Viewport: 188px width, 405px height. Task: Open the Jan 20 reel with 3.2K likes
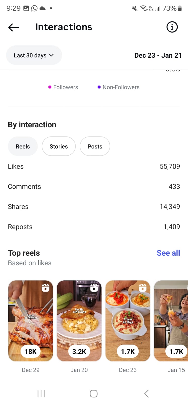[x=79, y=321]
